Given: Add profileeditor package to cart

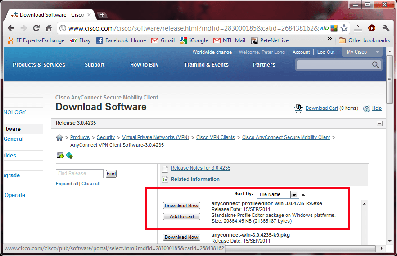Looking at the screenshot, I should tap(181, 216).
